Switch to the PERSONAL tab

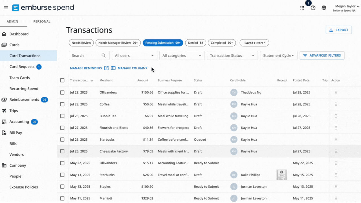click(x=42, y=21)
